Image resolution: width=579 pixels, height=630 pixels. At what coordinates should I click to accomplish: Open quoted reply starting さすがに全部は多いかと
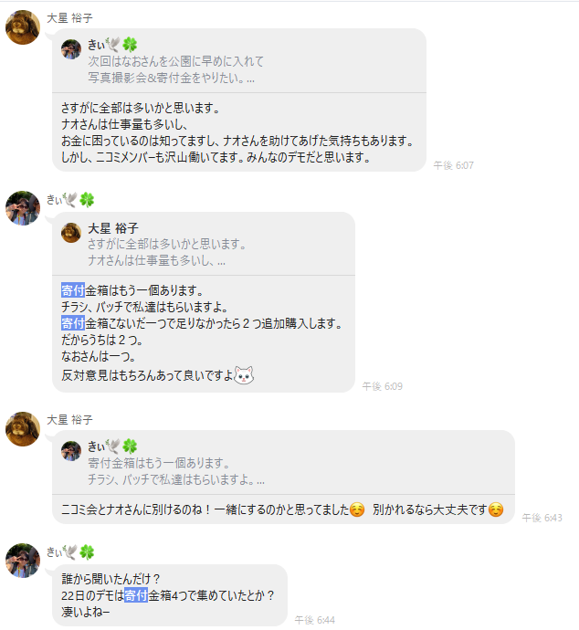pos(204,244)
